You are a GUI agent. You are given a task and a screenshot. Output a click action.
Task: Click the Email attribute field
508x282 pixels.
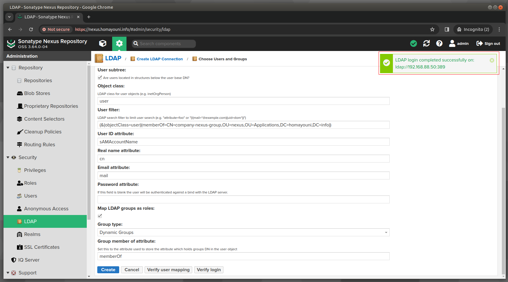[x=243, y=176]
